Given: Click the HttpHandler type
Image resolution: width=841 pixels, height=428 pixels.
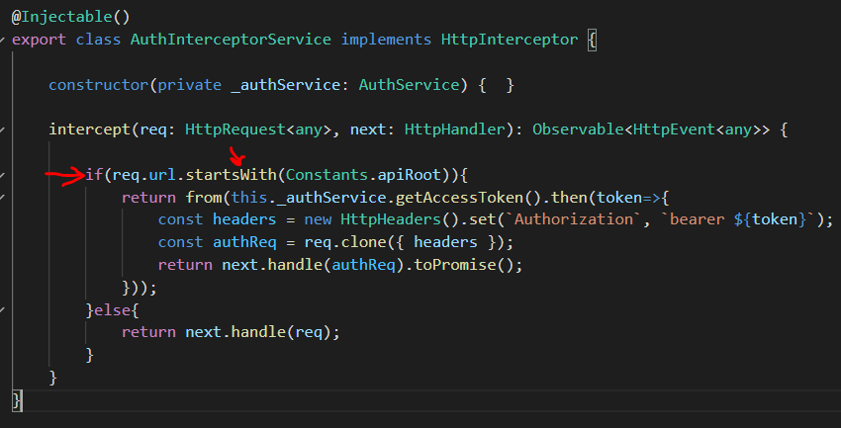Looking at the screenshot, I should (455, 129).
